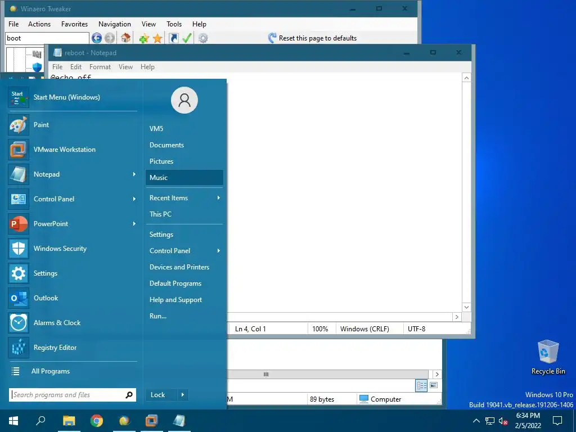Viewport: 576px width, 432px height.
Task: Click Winaero Tweaker back navigation arrow
Action: click(97, 38)
